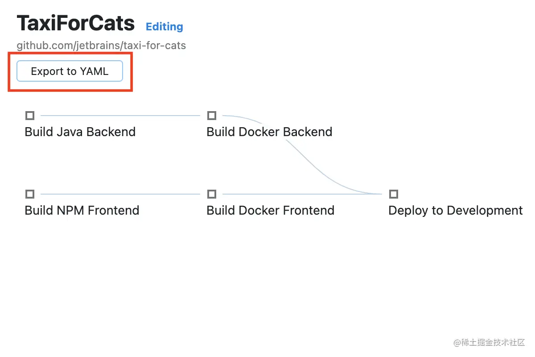Select connector between NPM Frontend and Docker Frontend
This screenshot has width=535, height=357.
click(120, 194)
